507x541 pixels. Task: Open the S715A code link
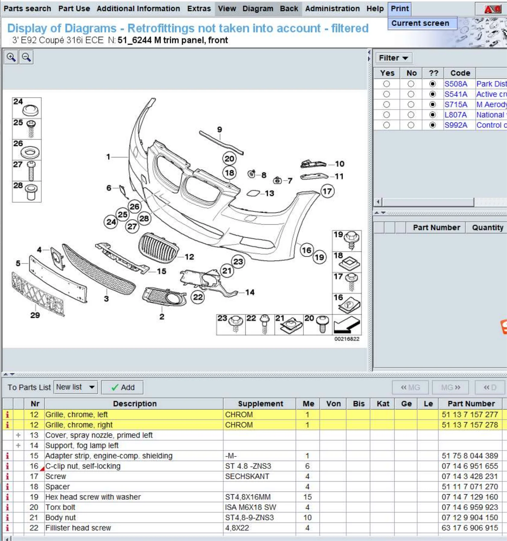(456, 104)
